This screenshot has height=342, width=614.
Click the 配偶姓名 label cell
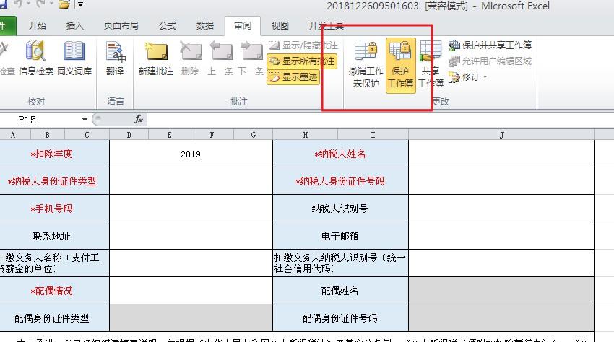[340, 291]
